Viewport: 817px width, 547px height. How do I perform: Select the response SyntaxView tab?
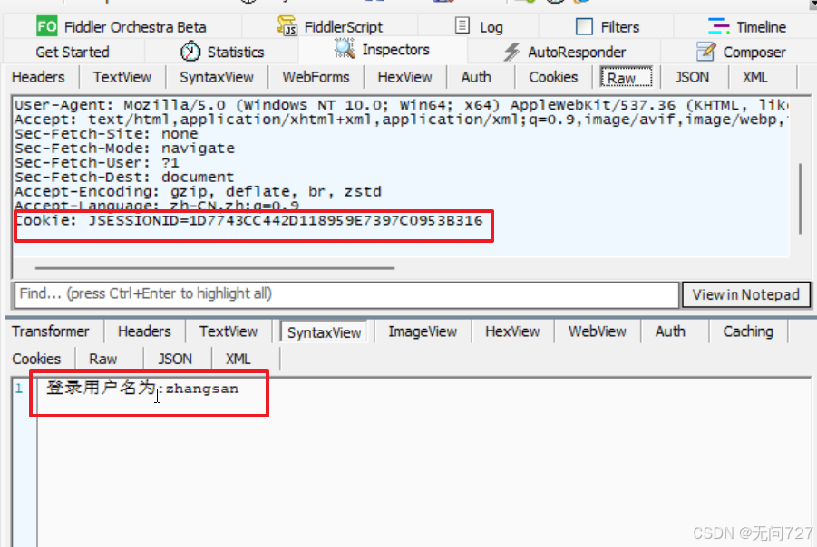tap(324, 332)
